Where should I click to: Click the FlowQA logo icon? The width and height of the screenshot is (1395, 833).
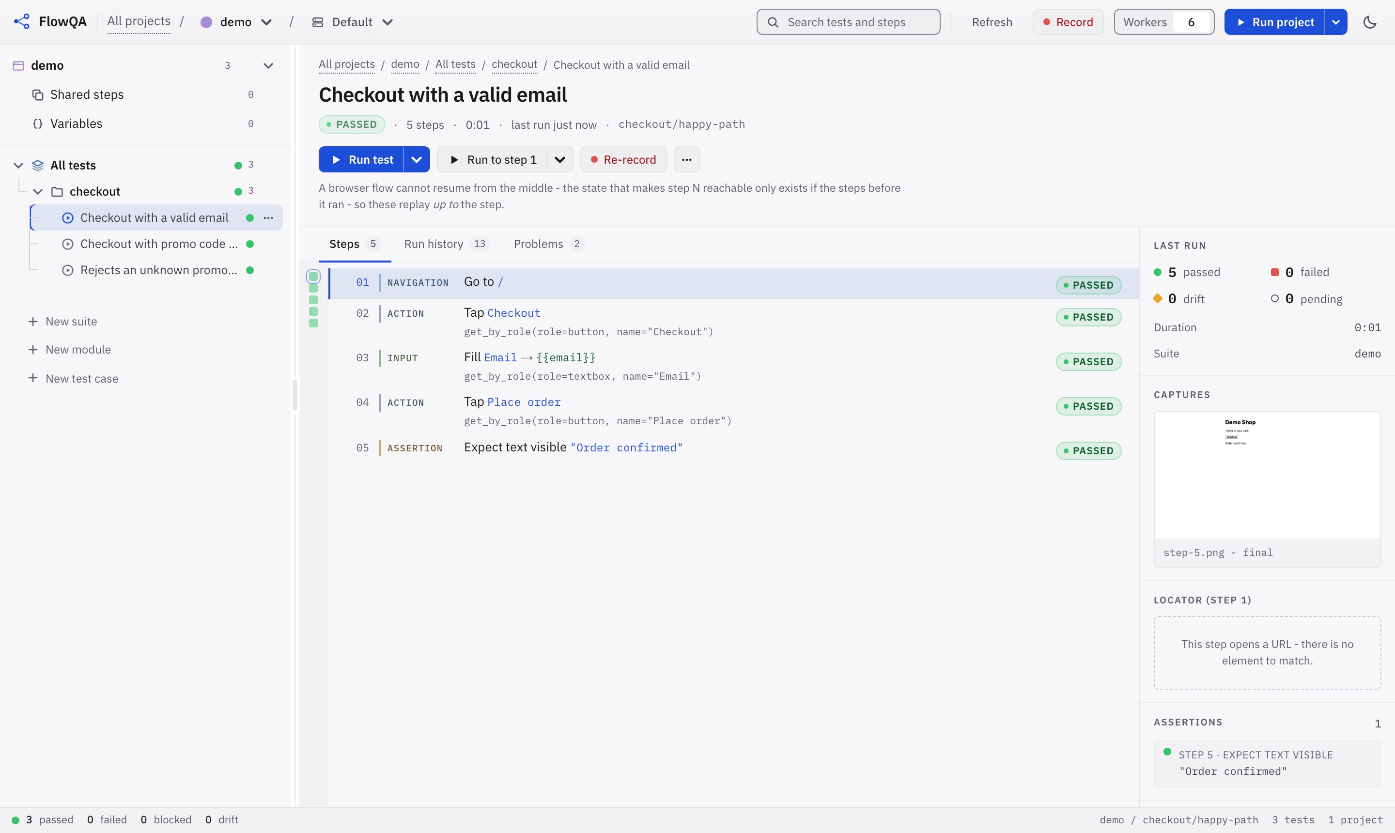tap(21, 22)
